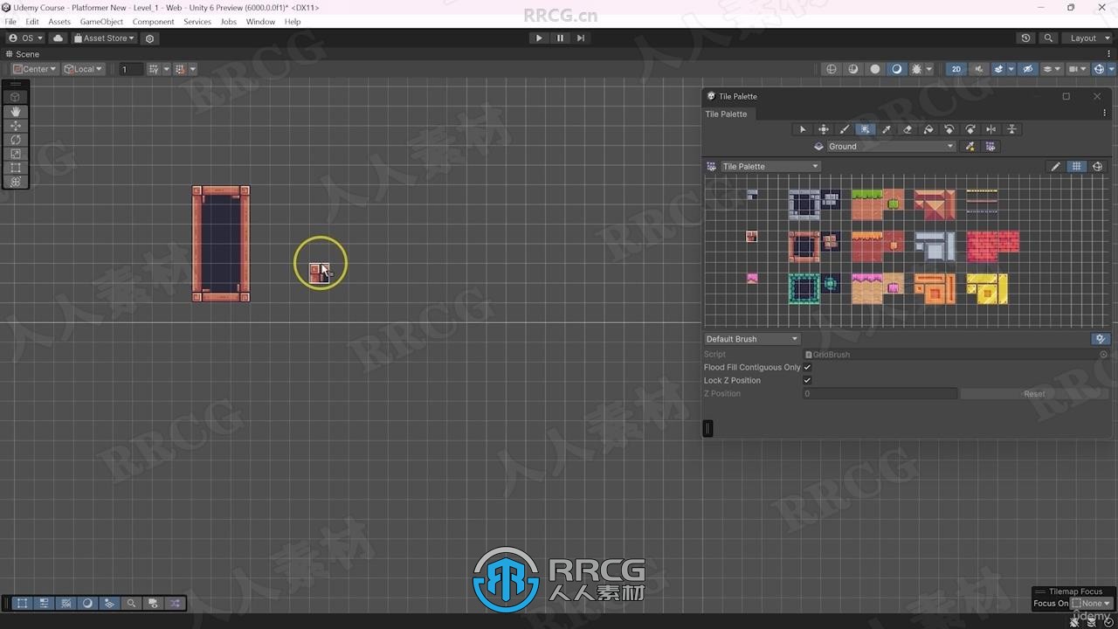Click the tilemap target picker icon beside Ground

click(x=970, y=147)
